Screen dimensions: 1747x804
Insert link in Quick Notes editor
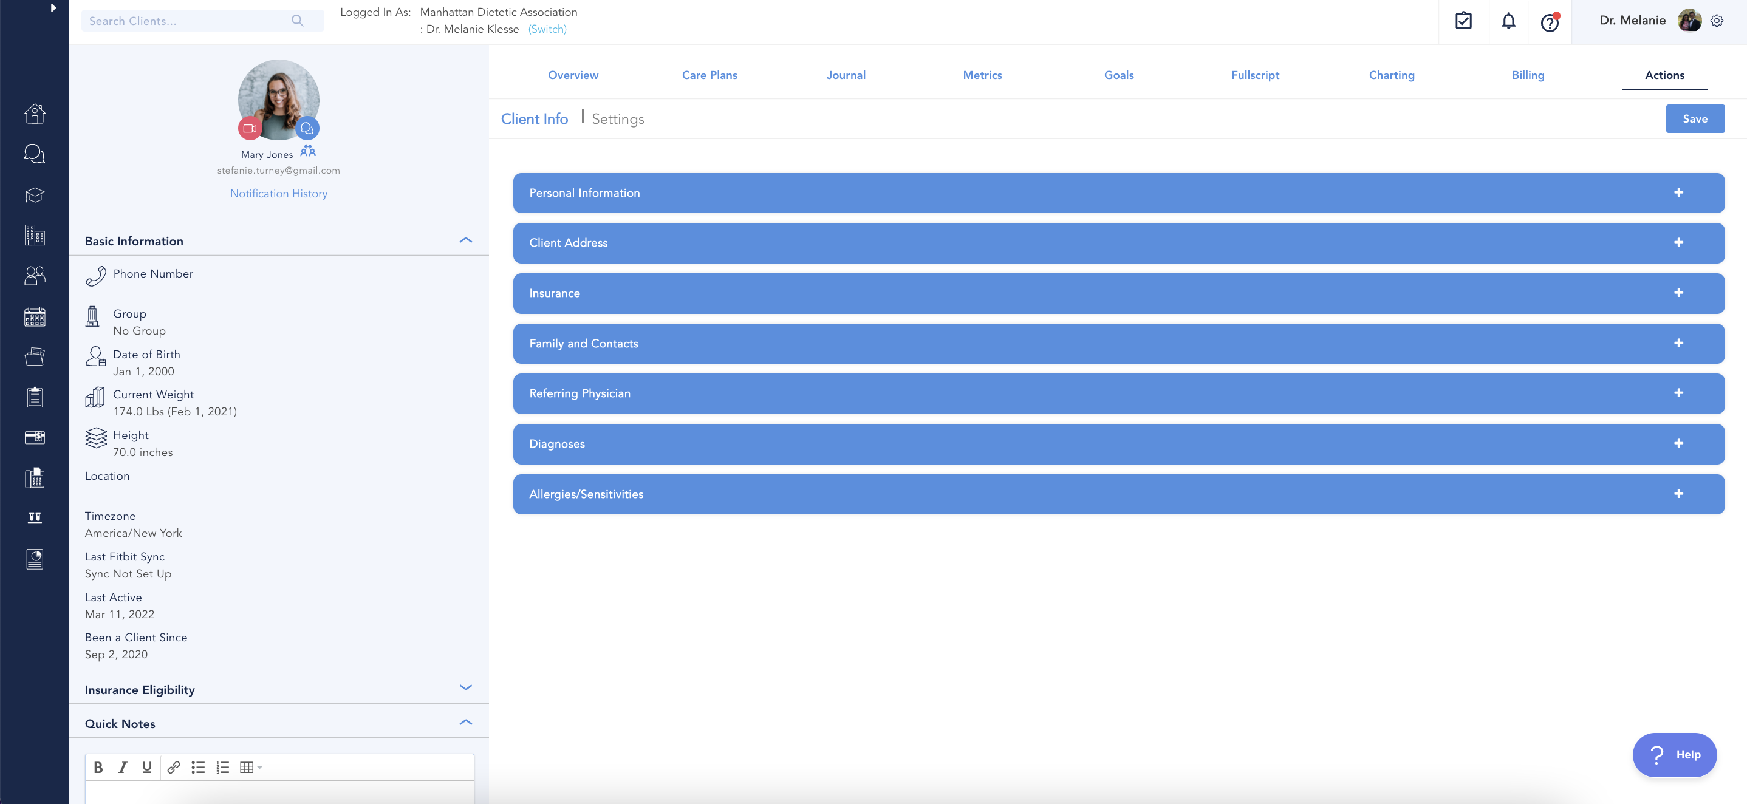(x=174, y=768)
